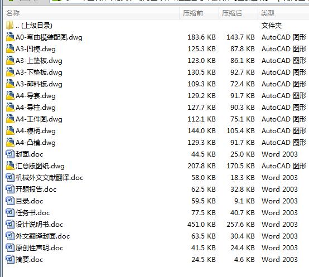Image resolution: width=309 pixels, height=277 pixels.
Task: Open the parent directory folder icon
Action: 9,25
